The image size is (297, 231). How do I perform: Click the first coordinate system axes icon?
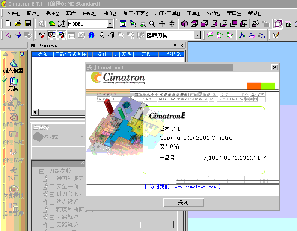click(x=242, y=35)
